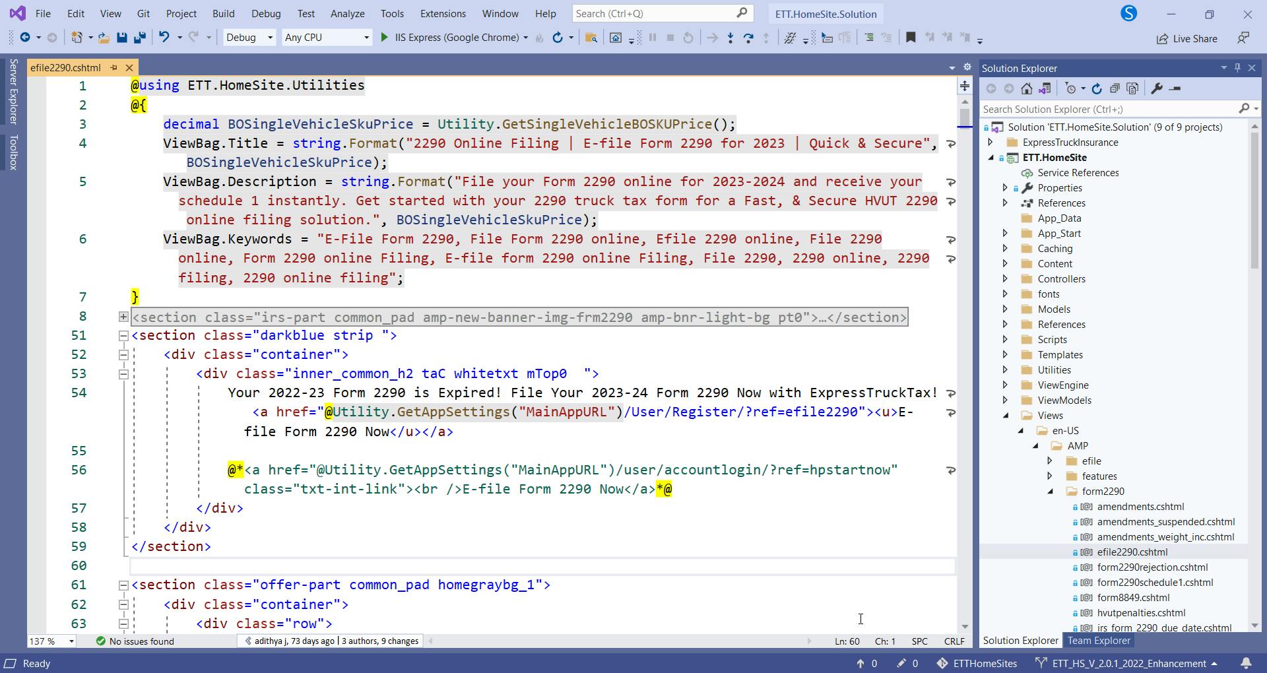Start debugging with the green play icon
1267x673 pixels.
tap(384, 38)
